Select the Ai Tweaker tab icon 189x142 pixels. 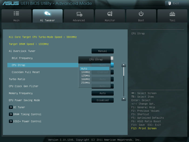coord(47,14)
